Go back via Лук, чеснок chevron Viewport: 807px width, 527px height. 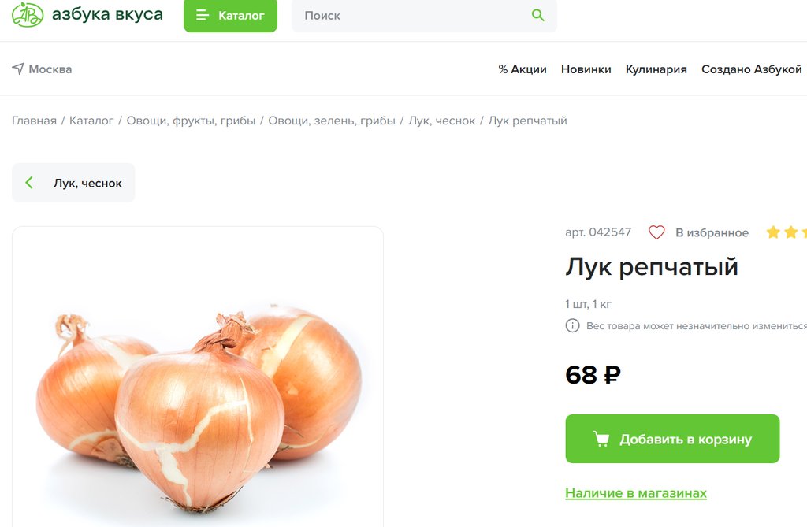point(29,182)
